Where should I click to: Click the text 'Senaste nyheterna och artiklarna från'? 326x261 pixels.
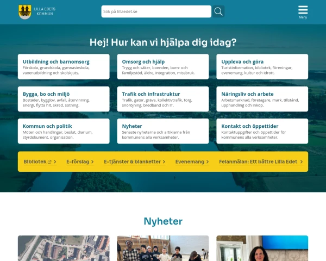click(x=156, y=132)
